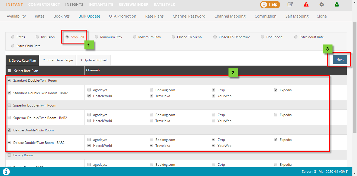
Task: Select the Stop Sell radio button
Action: pyautogui.click(x=67, y=37)
